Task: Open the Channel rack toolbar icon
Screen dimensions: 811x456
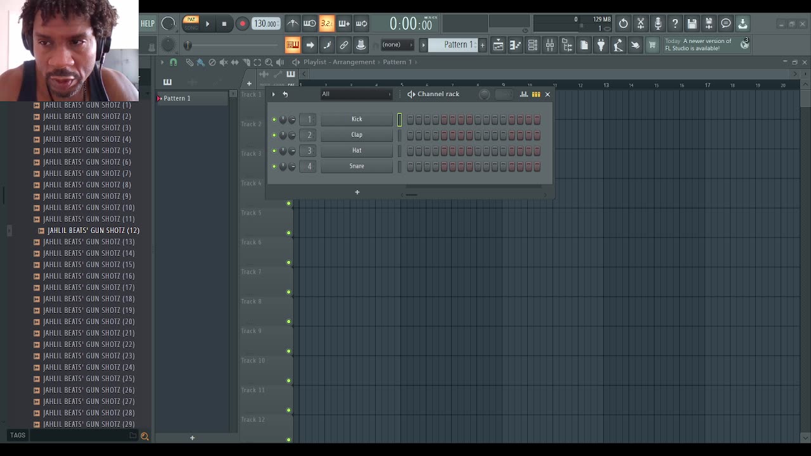Action: click(x=532, y=44)
